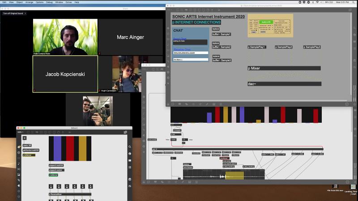Open Spotlight search in the menu bar
The height and width of the screenshot is (201, 358).
coord(354,2)
